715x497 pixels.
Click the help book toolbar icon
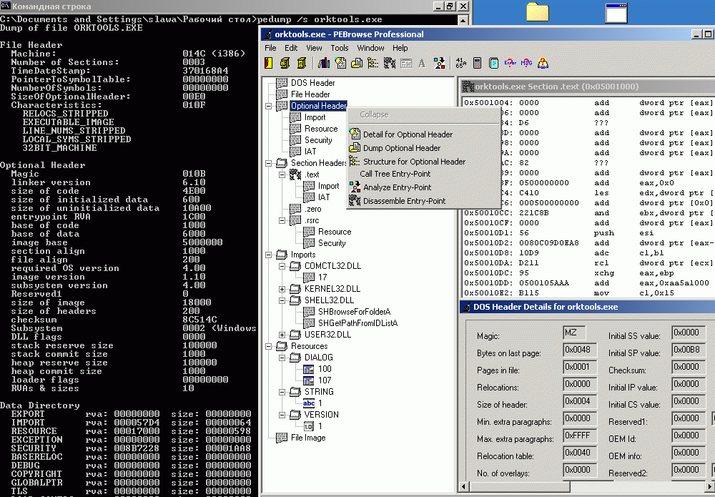pyautogui.click(x=543, y=63)
